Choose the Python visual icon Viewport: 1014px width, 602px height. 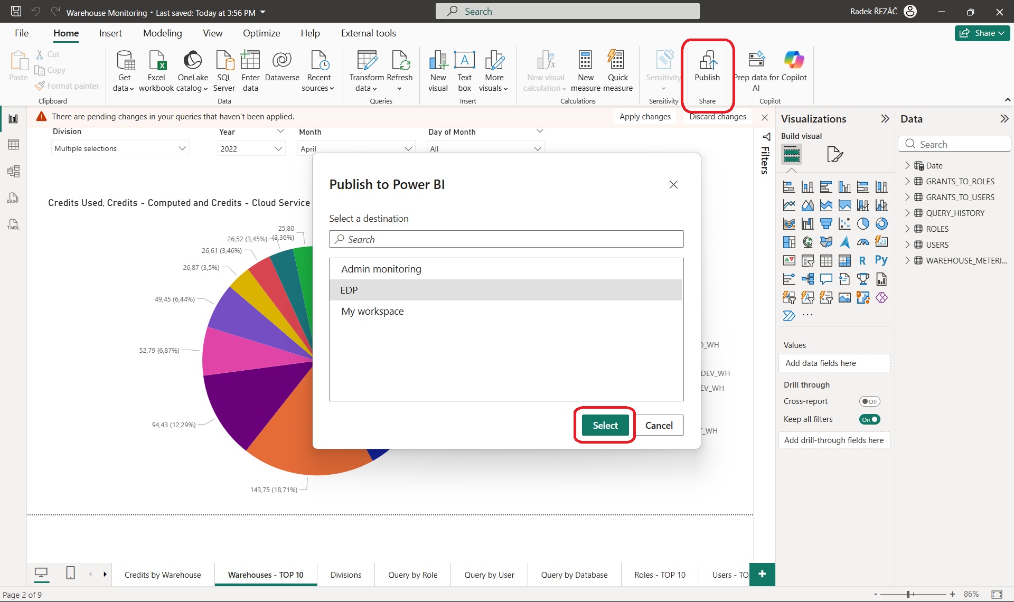point(881,260)
